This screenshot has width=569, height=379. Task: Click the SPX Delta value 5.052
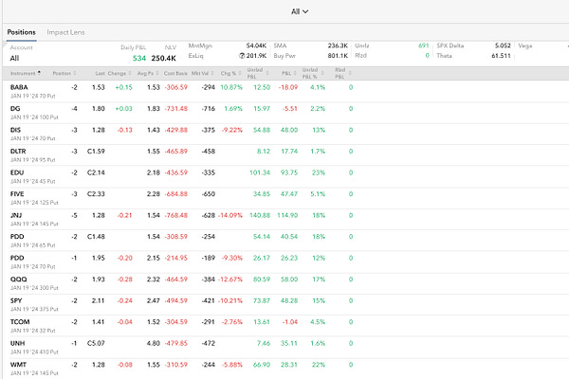click(503, 45)
